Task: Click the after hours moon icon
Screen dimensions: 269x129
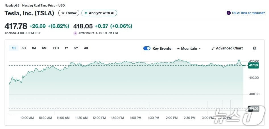Action: [x=75, y=33]
